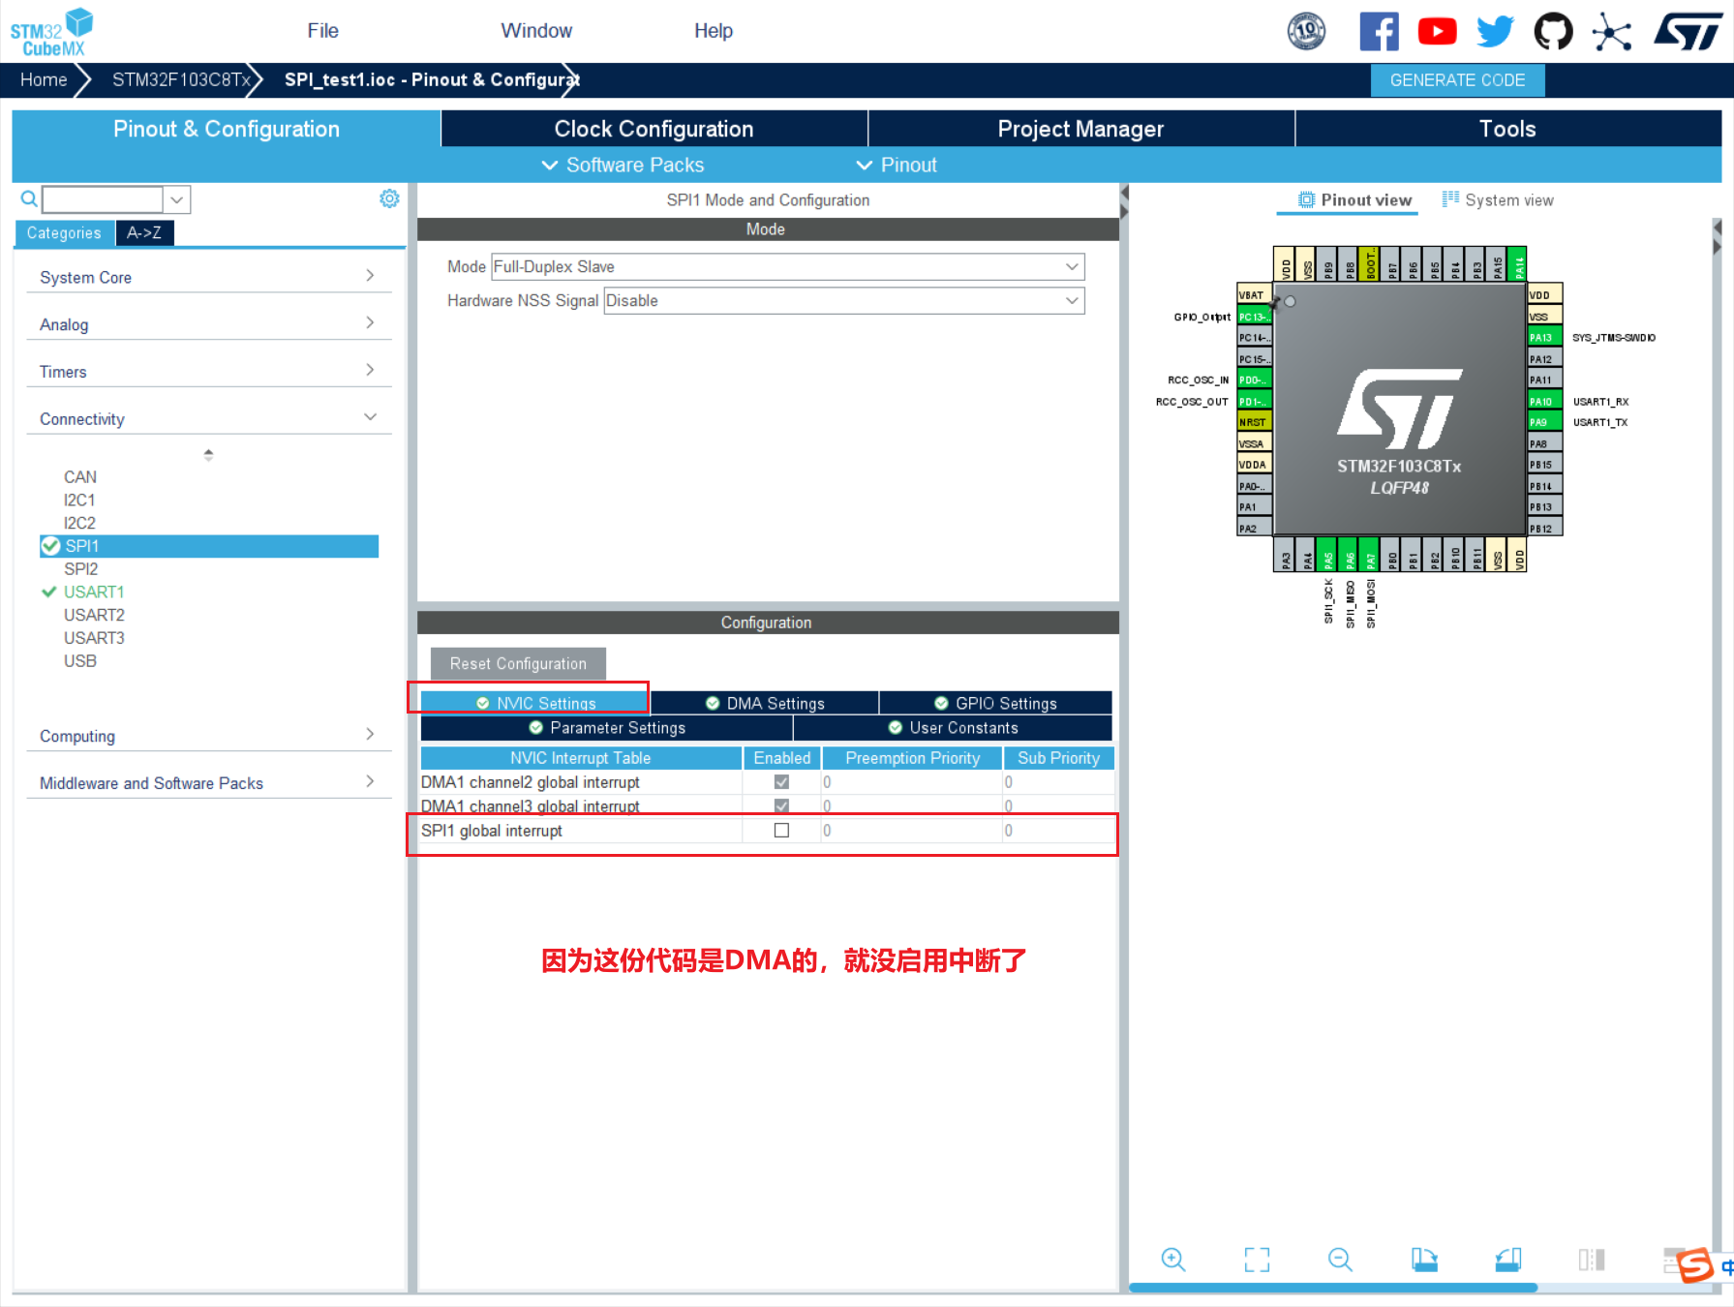
Task: Click the peripheral search input field
Action: pyautogui.click(x=103, y=199)
